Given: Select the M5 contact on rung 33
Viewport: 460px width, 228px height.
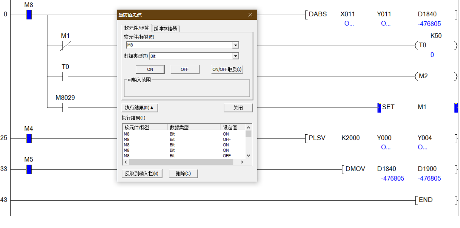Looking at the screenshot, I should [29, 169].
